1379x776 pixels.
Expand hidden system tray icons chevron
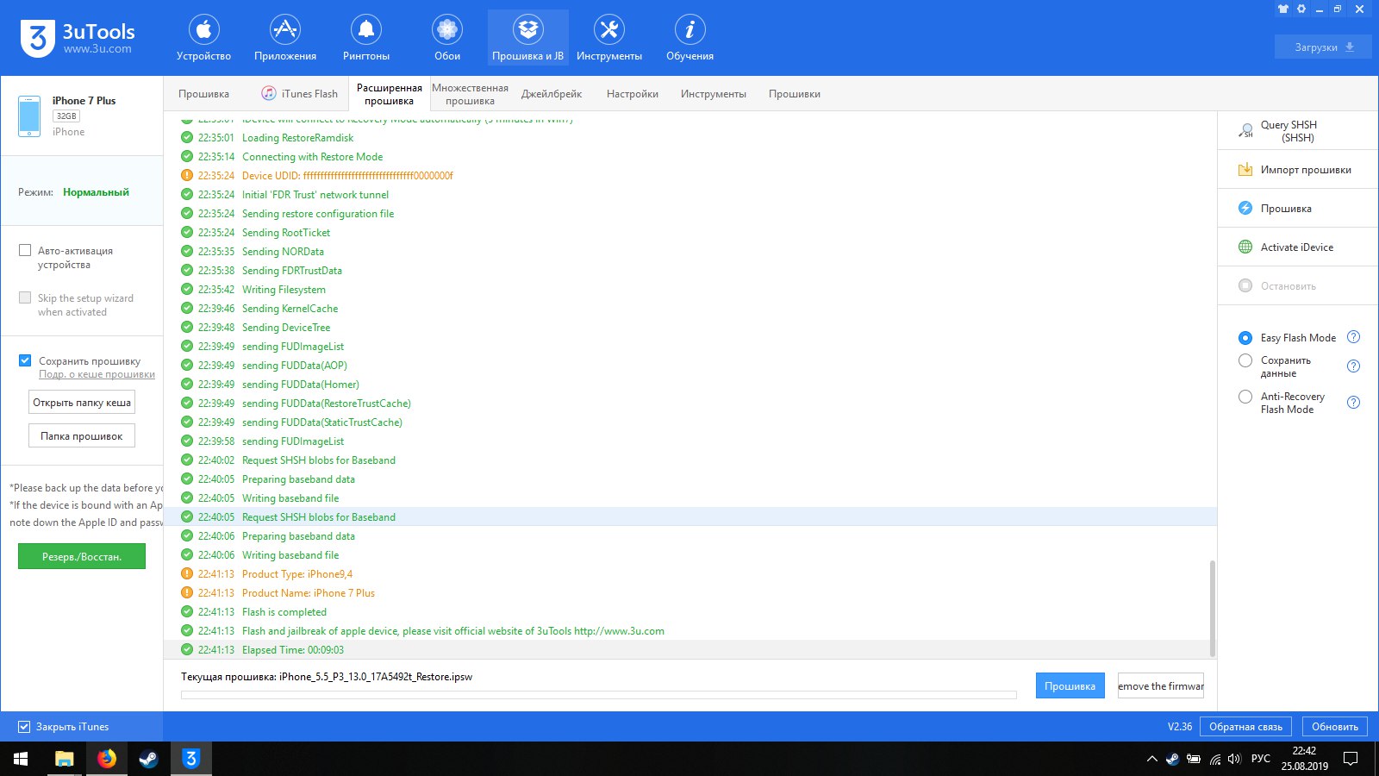[1151, 759]
